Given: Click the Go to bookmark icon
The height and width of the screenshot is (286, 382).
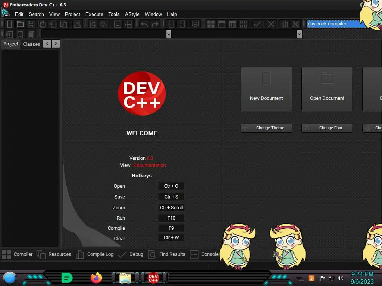Looking at the screenshot, I should point(31,34).
